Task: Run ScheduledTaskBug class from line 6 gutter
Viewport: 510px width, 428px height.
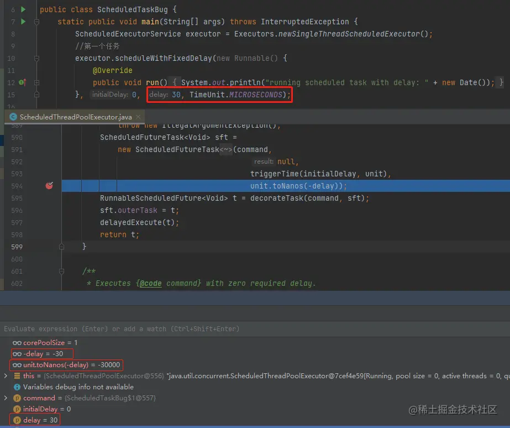Action: tap(23, 9)
